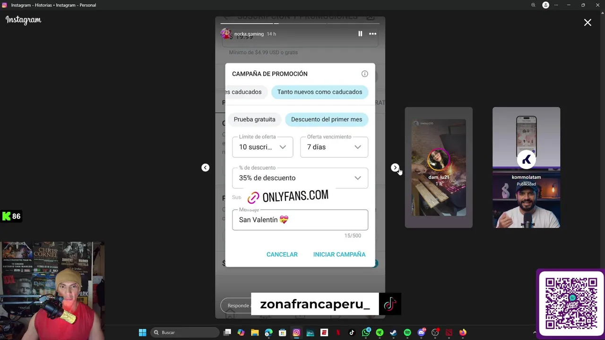Click the Windows Start button
605x340 pixels.
[142, 332]
